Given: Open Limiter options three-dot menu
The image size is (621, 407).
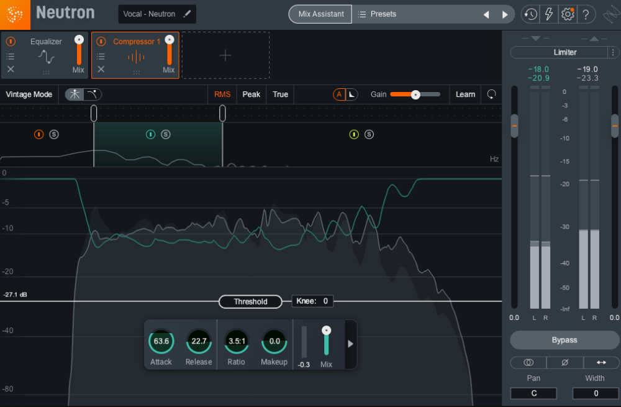Looking at the screenshot, I should (613, 52).
